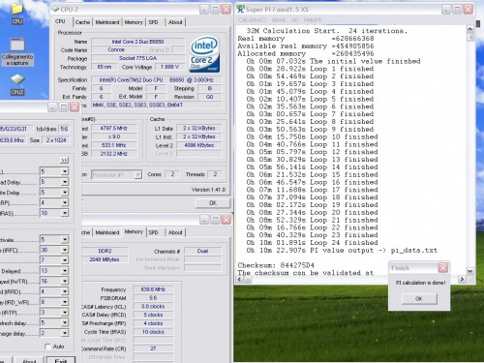This screenshot has width=484, height=363.
Task: Switch to the SPD tab in upper CPU-Z
Action: pos(153,22)
